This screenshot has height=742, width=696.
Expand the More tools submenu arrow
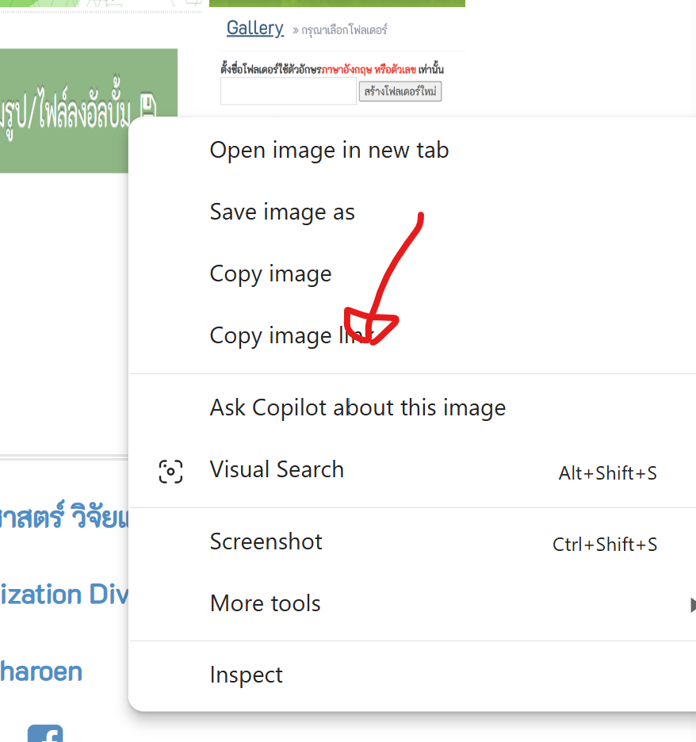(691, 604)
